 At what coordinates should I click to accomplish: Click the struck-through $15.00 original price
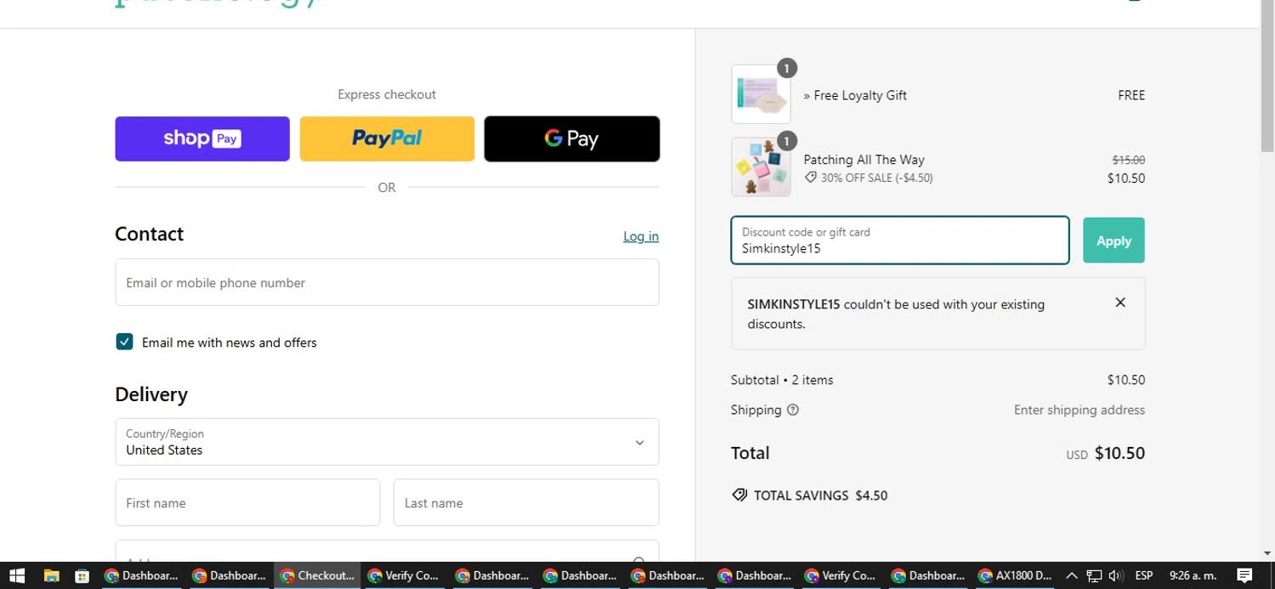(1129, 160)
